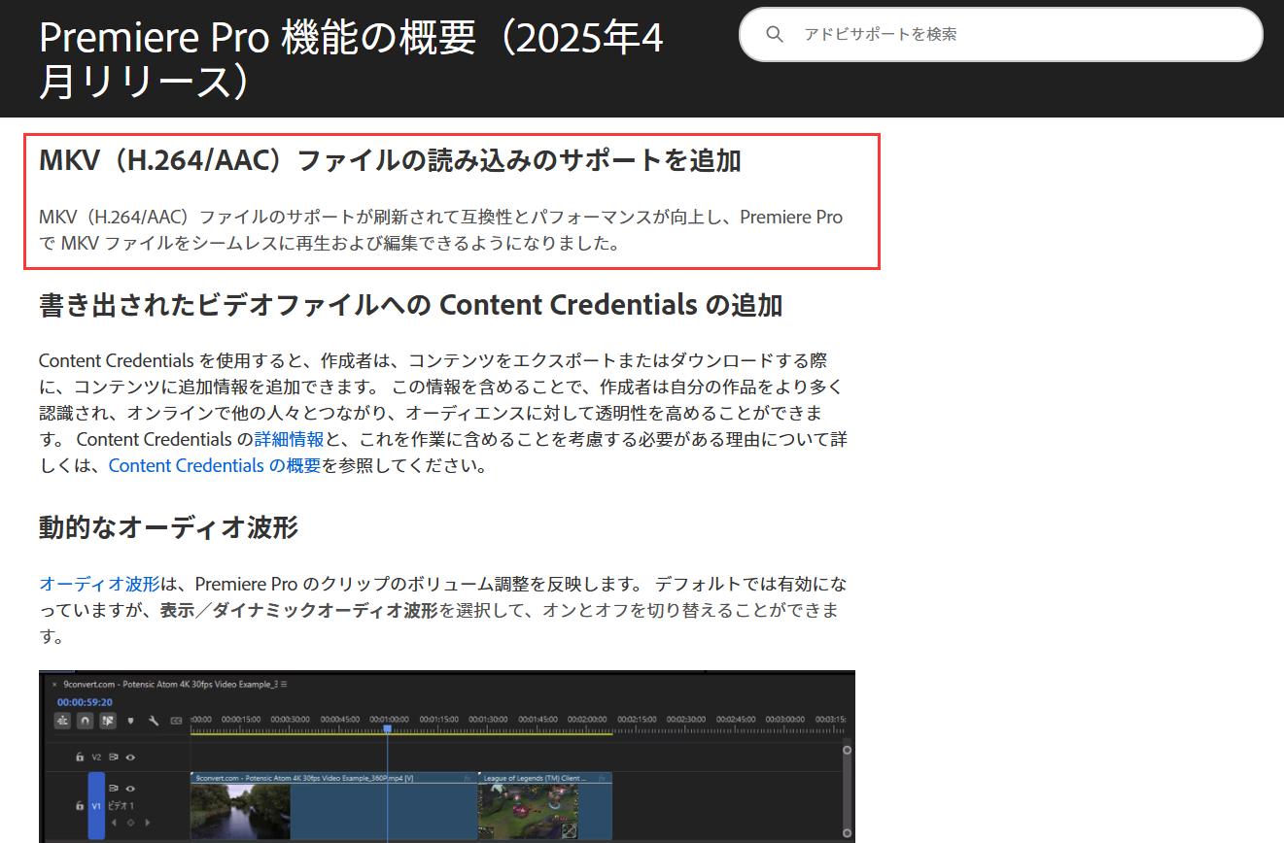Click the caption track options icon
This screenshot has height=843, width=1284.
tap(176, 721)
